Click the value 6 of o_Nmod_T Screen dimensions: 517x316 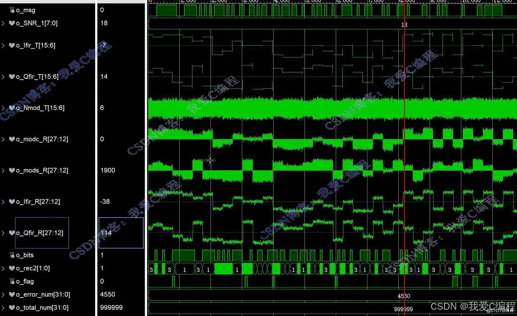pos(102,108)
